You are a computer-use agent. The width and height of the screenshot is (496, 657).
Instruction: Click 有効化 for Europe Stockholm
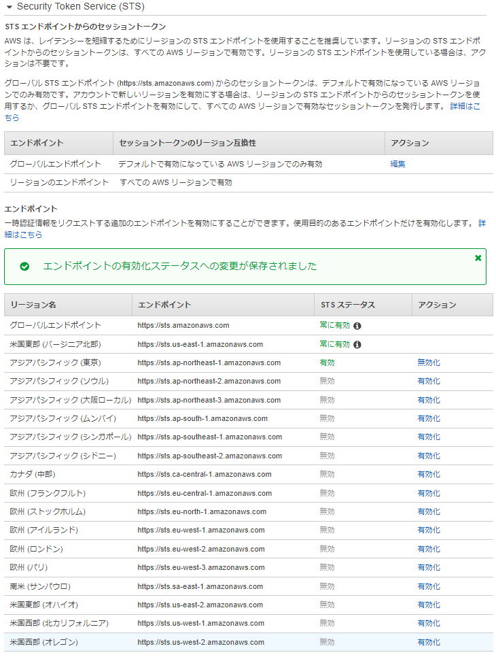click(x=429, y=511)
